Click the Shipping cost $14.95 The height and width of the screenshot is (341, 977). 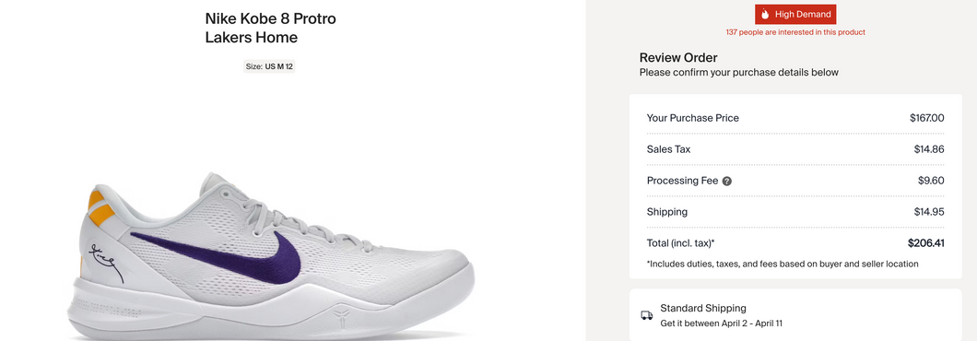pyautogui.click(x=929, y=212)
